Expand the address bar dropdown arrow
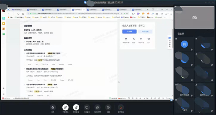 click(127, 14)
